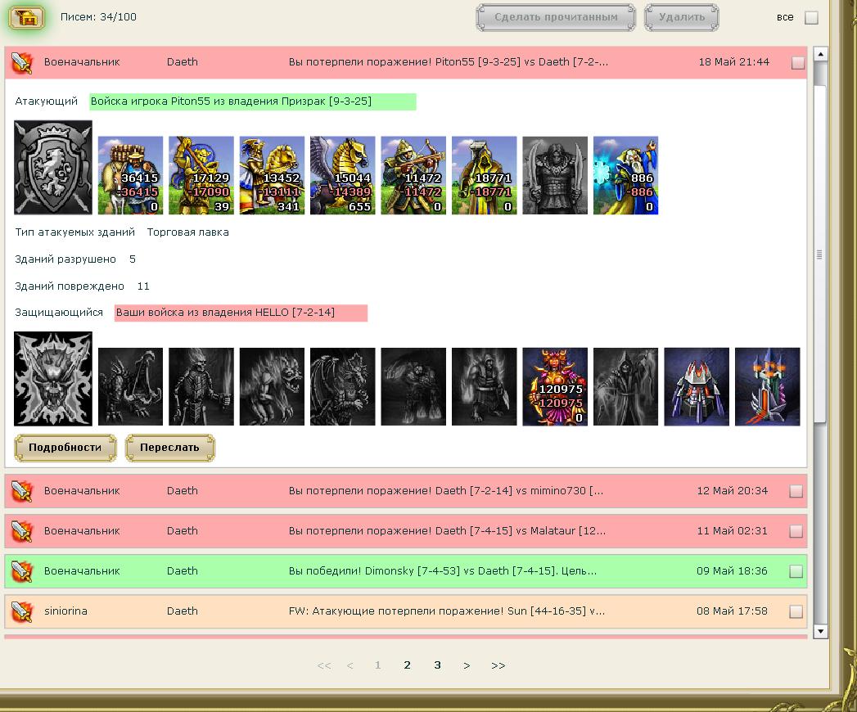Image resolution: width=857 pixels, height=712 pixels.
Task: Go to page 3 of messages
Action: pos(437,665)
